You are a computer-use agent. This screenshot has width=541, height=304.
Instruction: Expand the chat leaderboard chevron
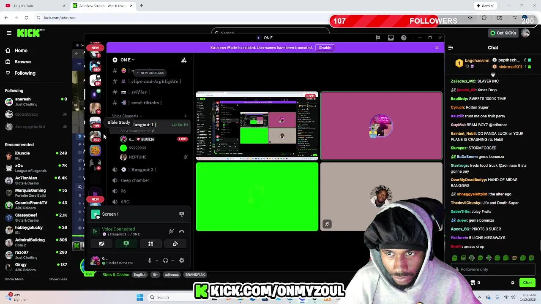(493, 75)
